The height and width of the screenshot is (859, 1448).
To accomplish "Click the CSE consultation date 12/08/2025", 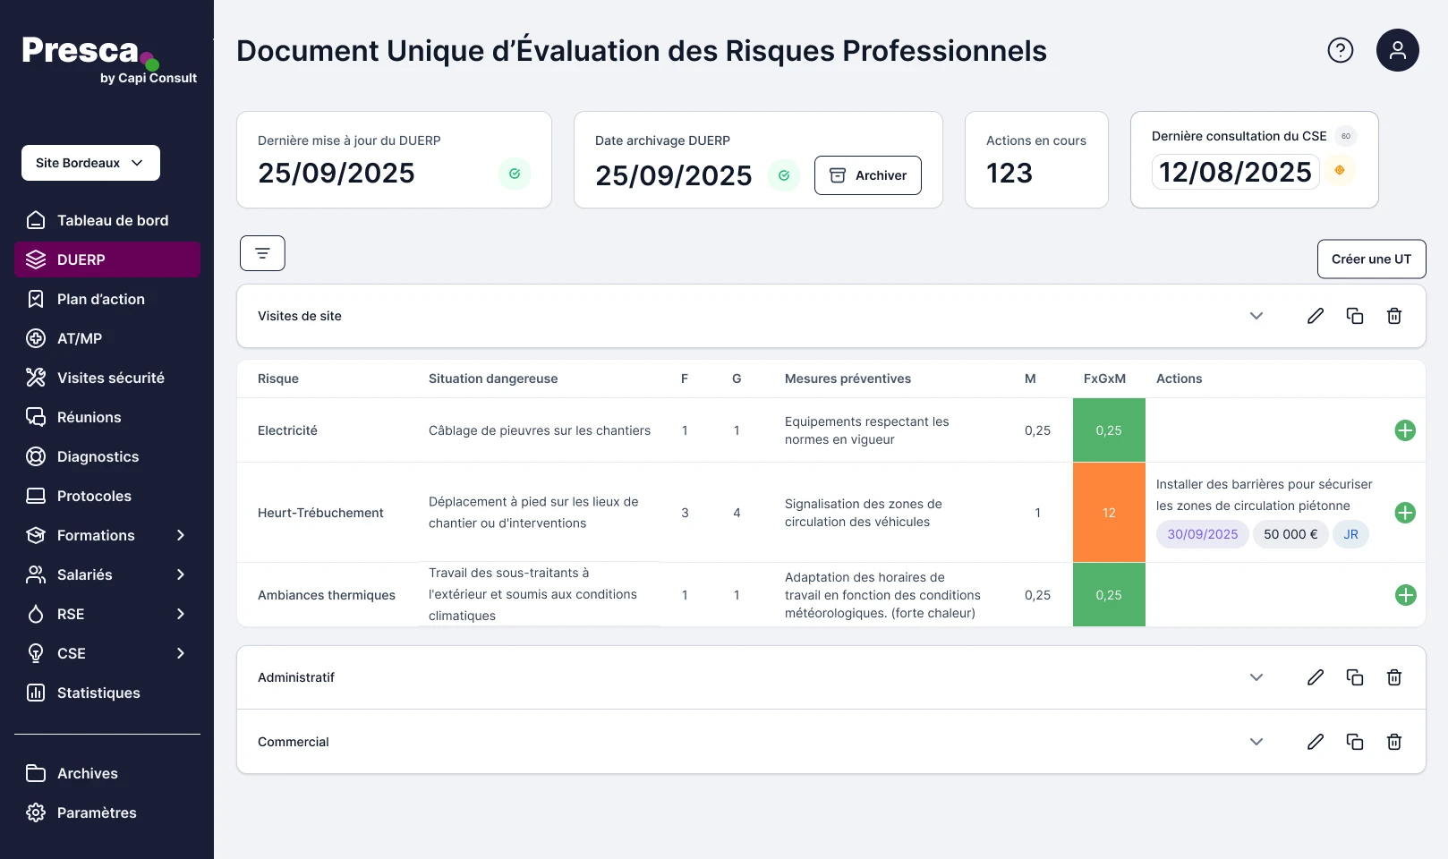I will 1235,172.
